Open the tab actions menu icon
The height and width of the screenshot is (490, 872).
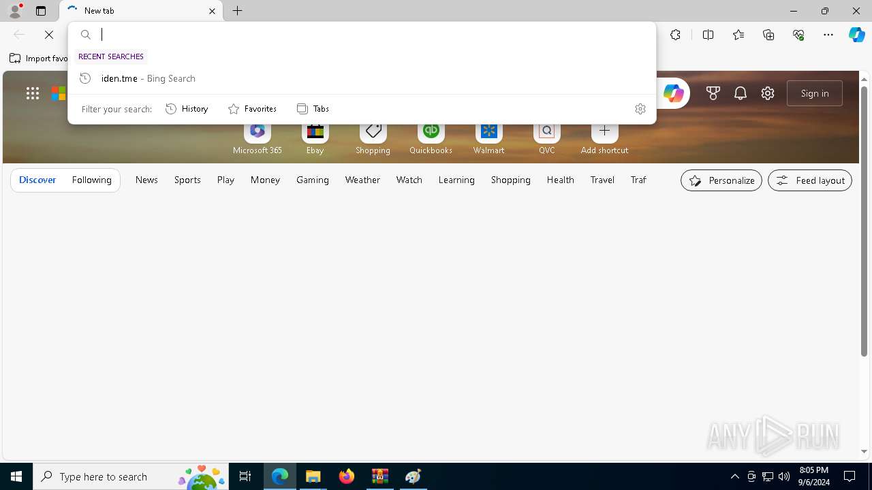(41, 11)
